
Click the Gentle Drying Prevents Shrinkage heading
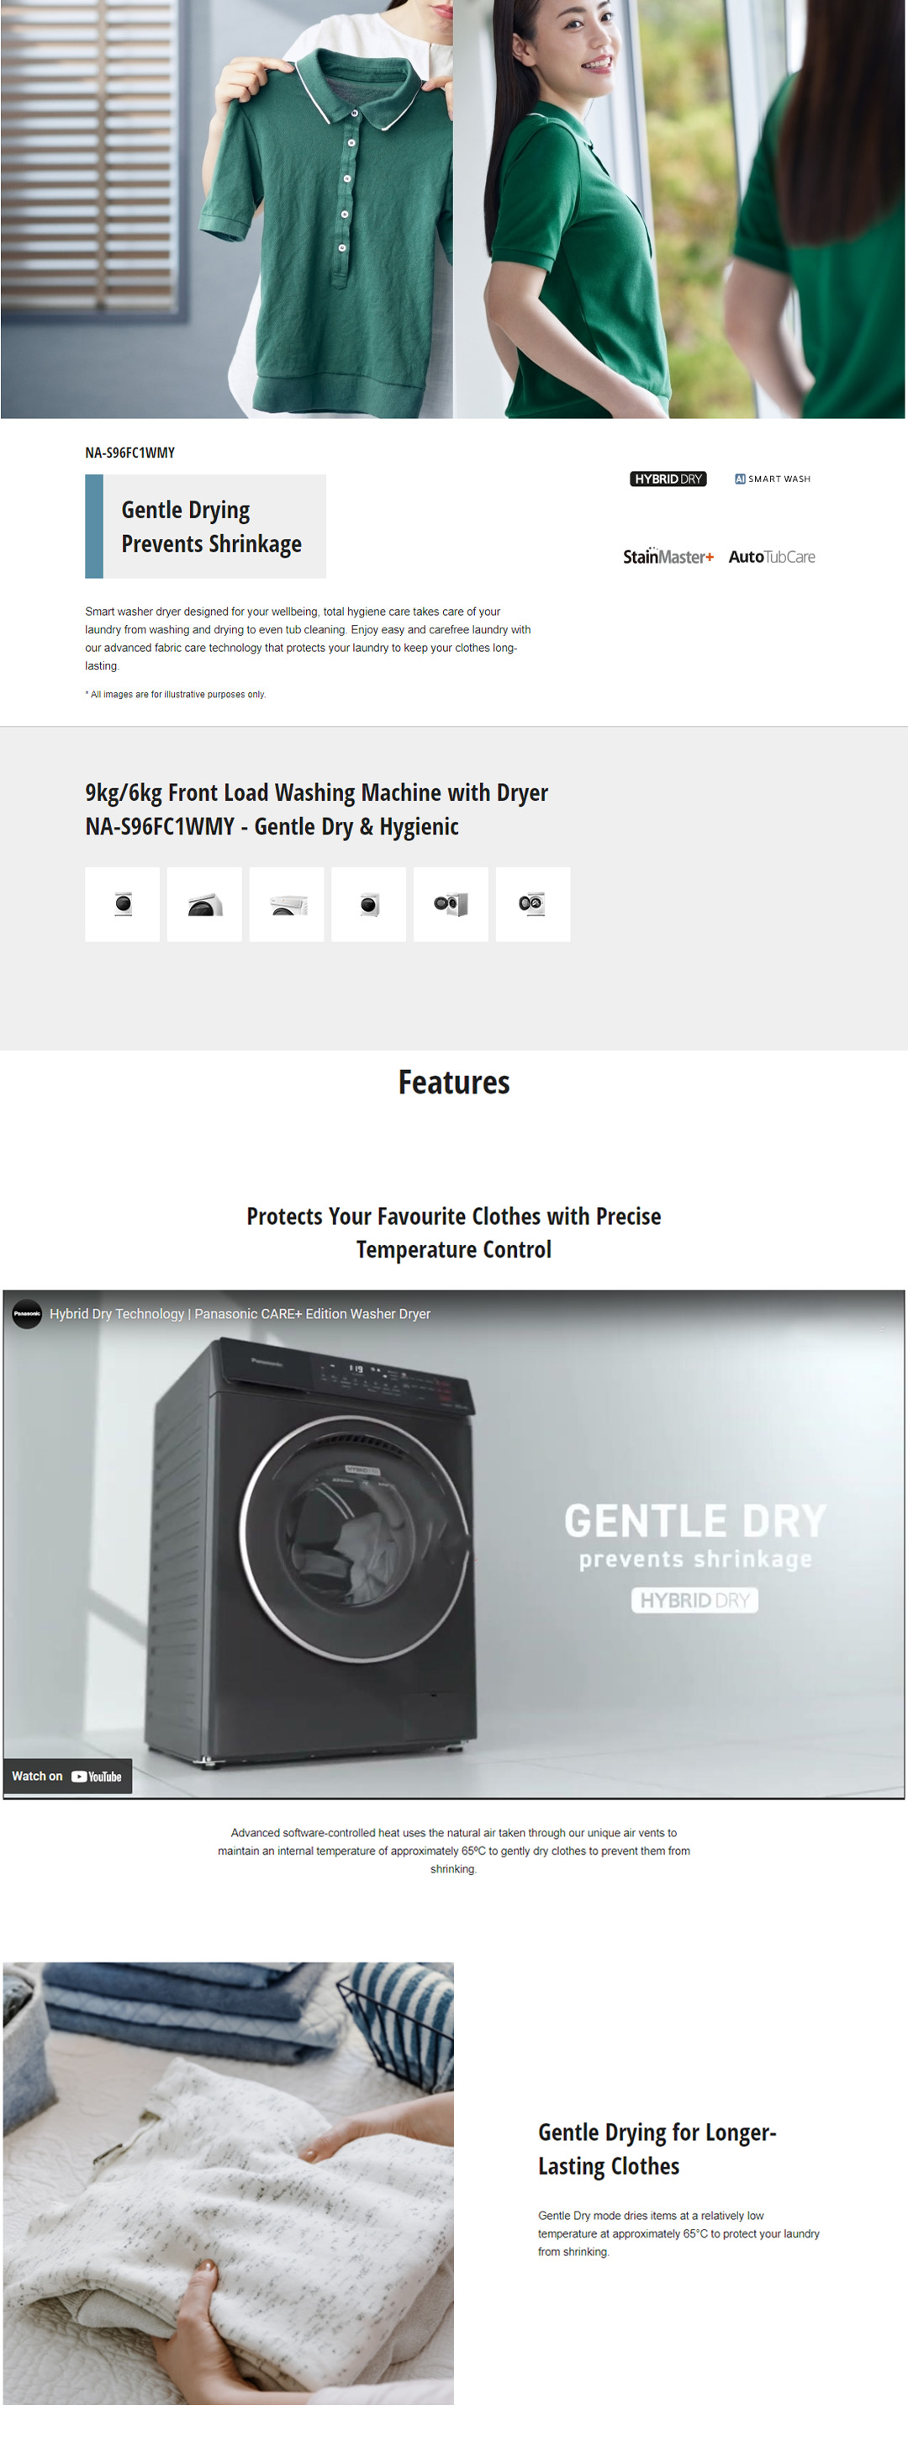point(211,527)
